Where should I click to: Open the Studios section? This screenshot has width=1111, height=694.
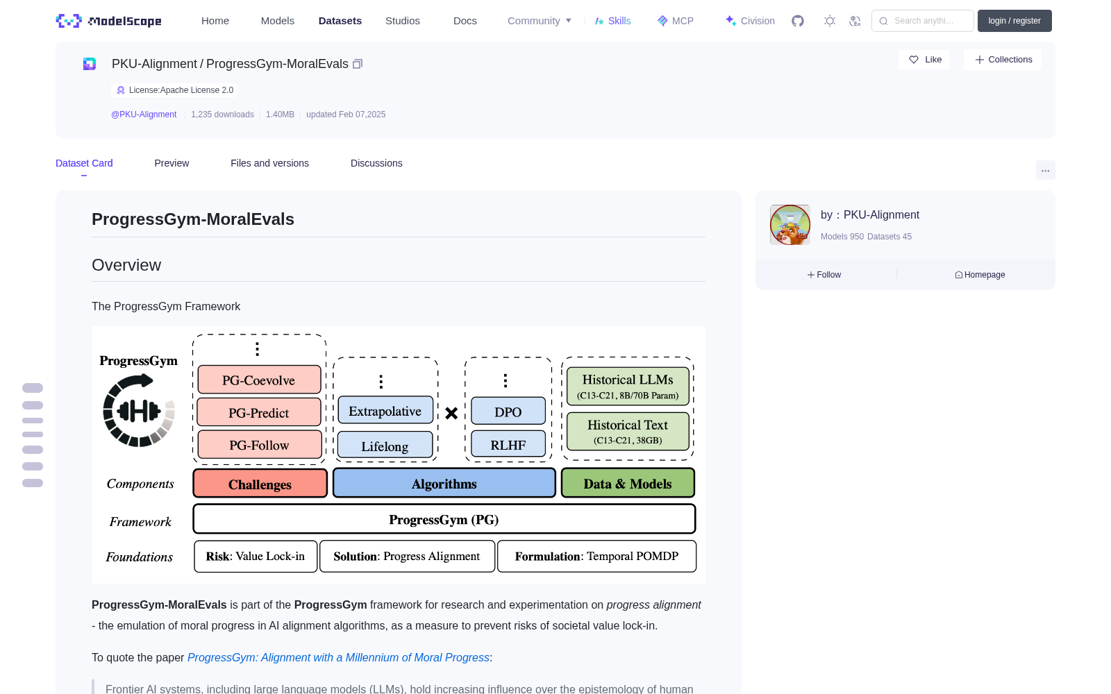point(403,21)
